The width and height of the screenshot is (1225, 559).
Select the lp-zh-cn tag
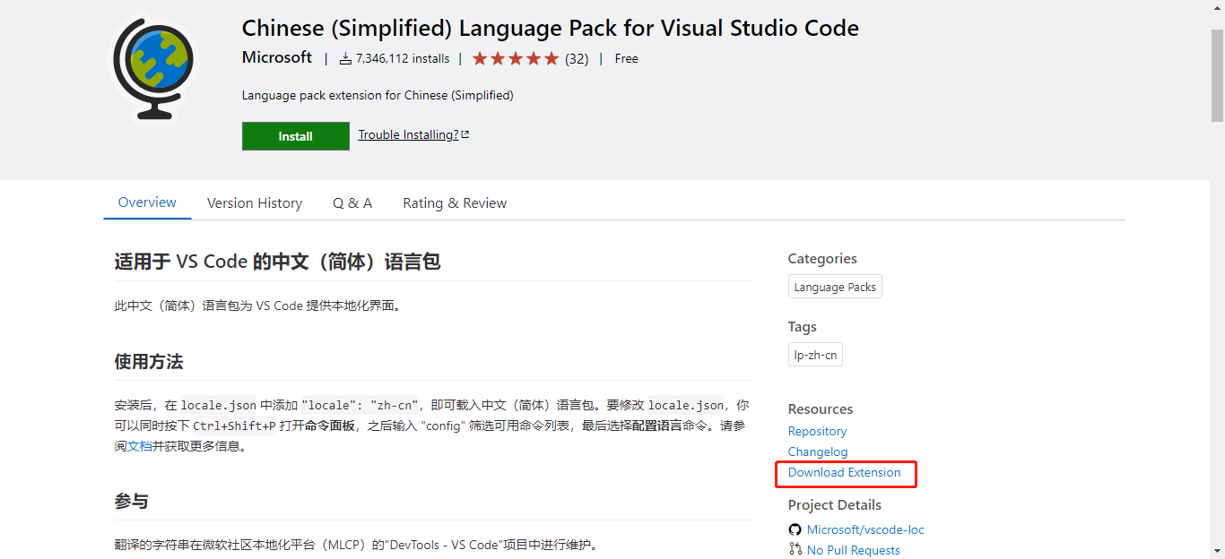815,355
